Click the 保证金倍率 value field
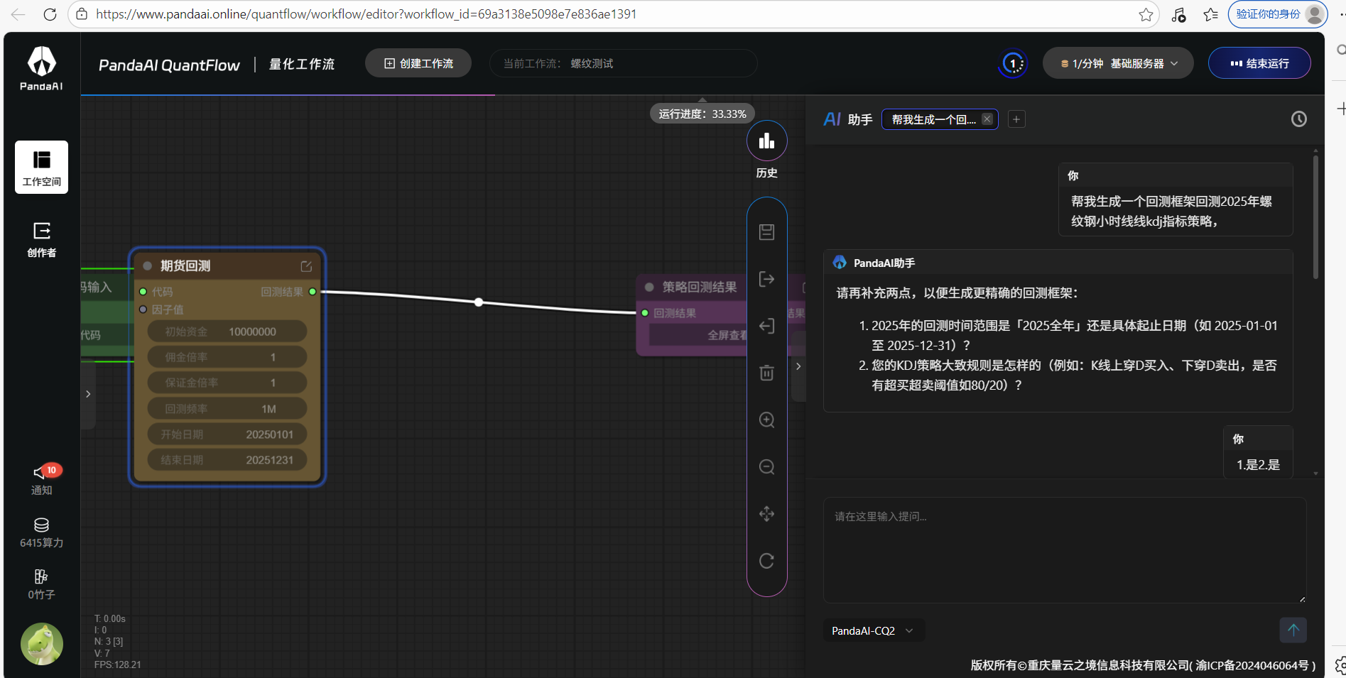The image size is (1346, 678). click(x=227, y=383)
